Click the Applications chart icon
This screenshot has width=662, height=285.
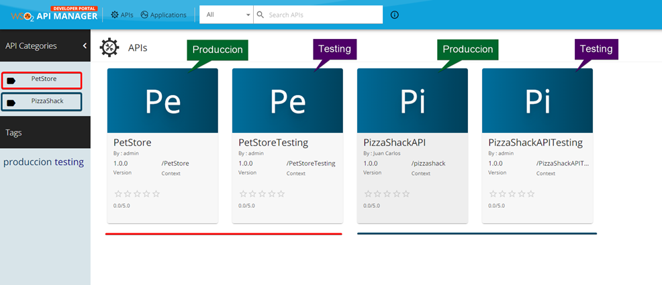click(144, 15)
